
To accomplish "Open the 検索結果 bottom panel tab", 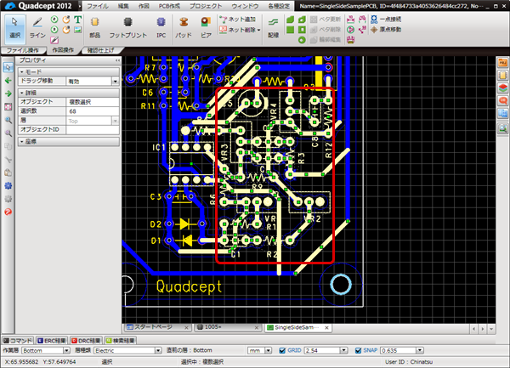I will pos(121,340).
